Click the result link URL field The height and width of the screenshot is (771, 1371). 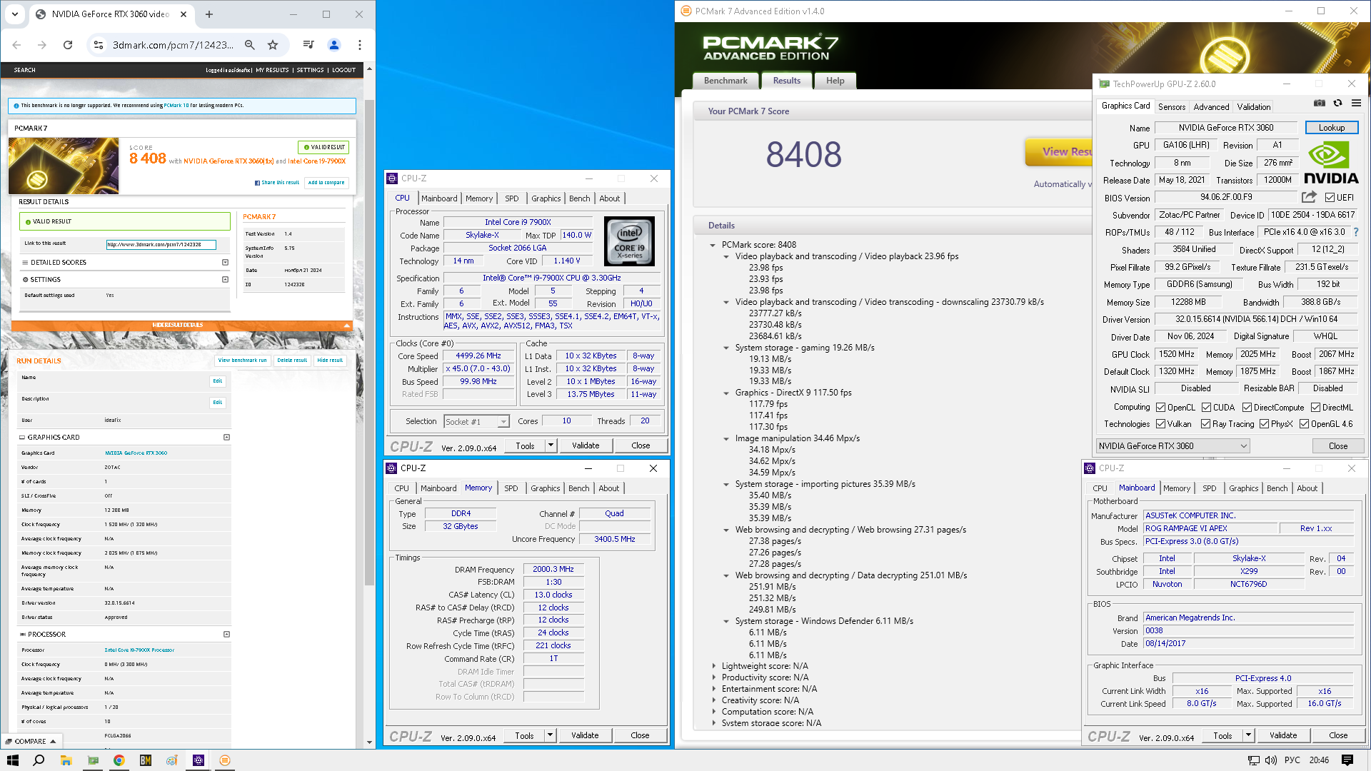pyautogui.click(x=161, y=245)
